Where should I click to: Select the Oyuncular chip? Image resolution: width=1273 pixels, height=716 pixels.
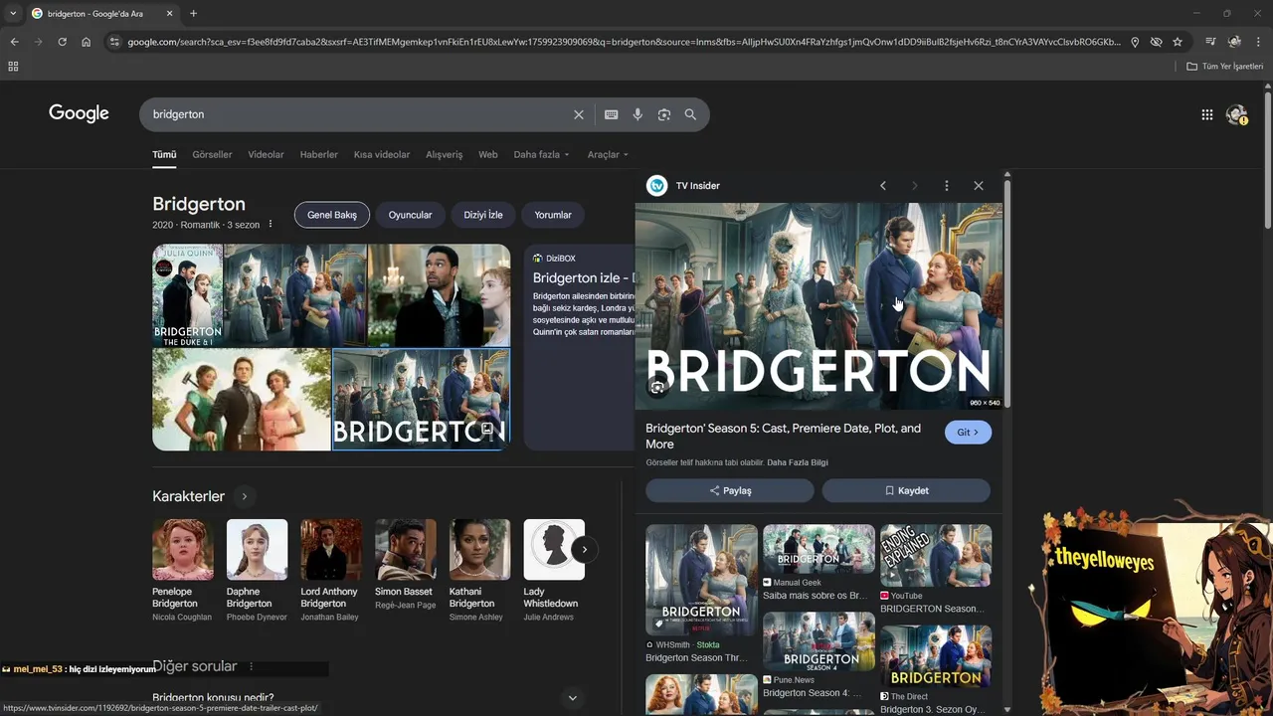click(410, 215)
